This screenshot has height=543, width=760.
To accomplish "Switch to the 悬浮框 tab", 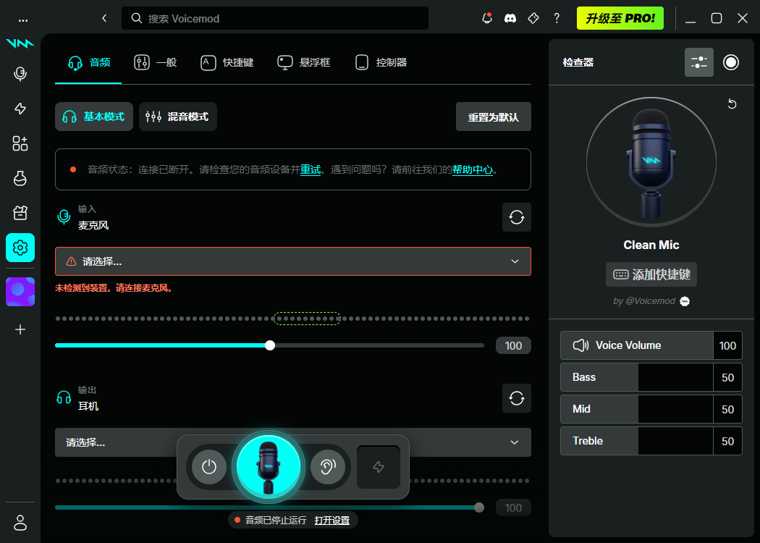I will [x=303, y=62].
